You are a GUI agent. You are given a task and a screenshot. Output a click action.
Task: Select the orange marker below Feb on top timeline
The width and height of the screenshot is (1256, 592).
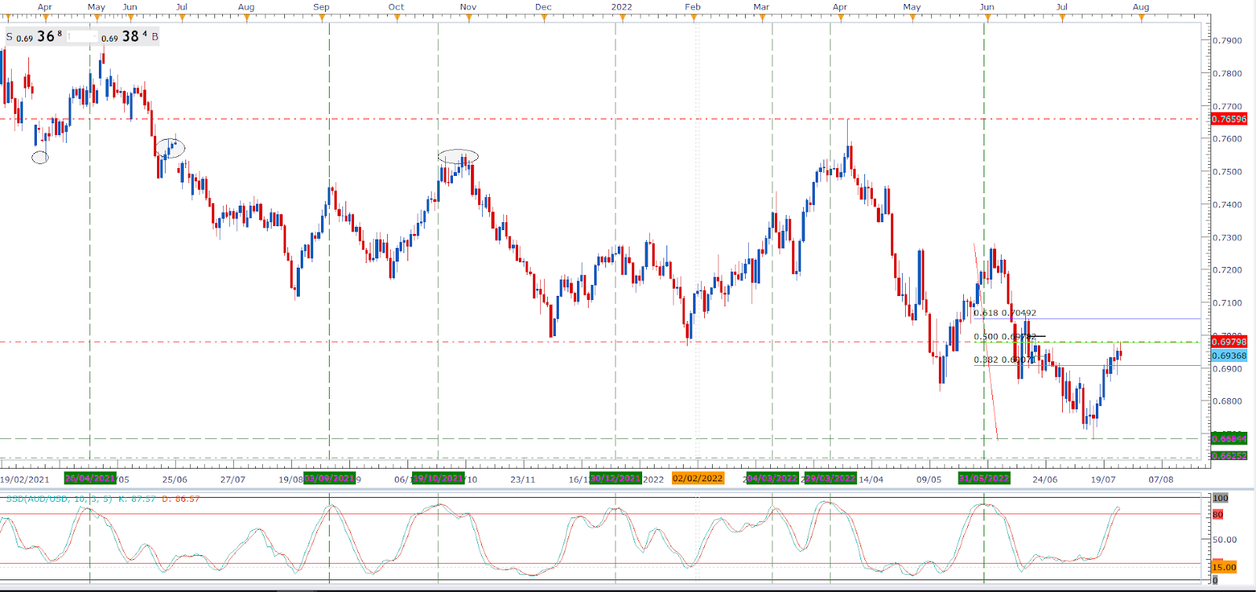[x=693, y=17]
